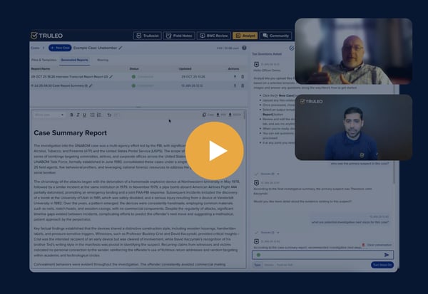Switch to the Generated Reports tab
The image size is (428, 294).
[74, 60]
